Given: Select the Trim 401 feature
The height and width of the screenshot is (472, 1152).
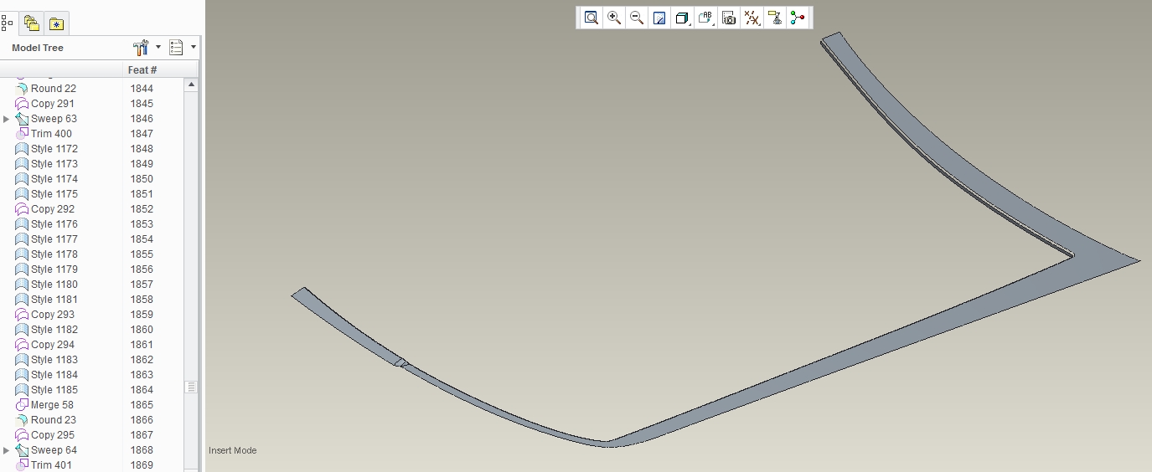Looking at the screenshot, I should point(51,465).
